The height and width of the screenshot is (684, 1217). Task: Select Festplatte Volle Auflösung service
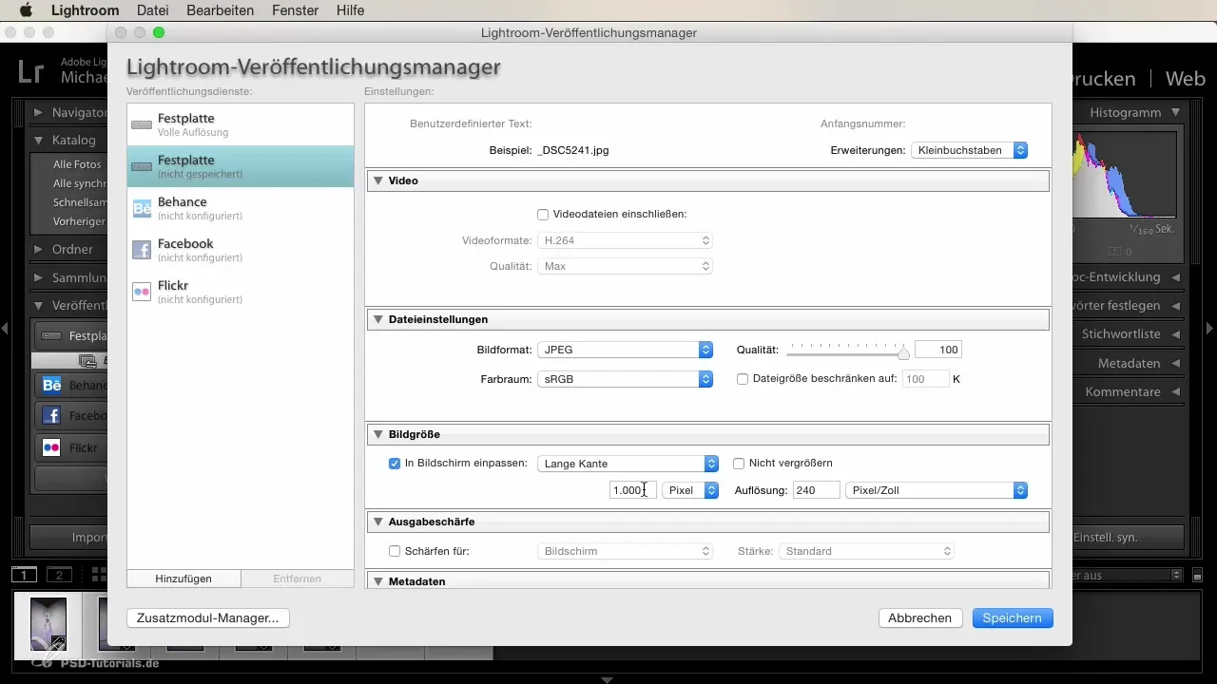click(241, 124)
